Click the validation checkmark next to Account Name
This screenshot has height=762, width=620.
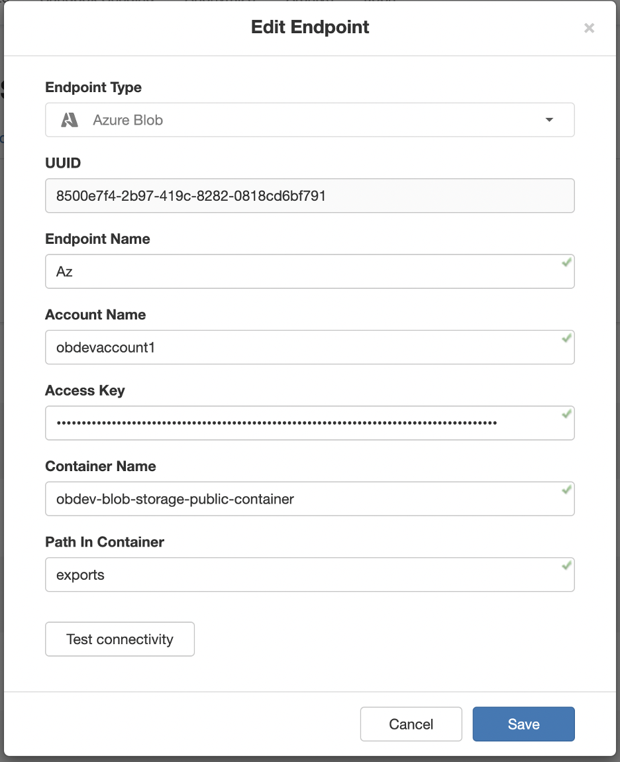565,339
